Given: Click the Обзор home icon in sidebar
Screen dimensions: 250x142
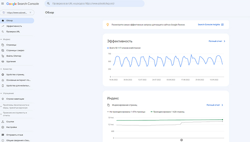Looking at the screenshot, I should 3,20.
